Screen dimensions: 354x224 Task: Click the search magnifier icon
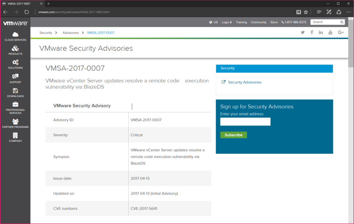342,22
